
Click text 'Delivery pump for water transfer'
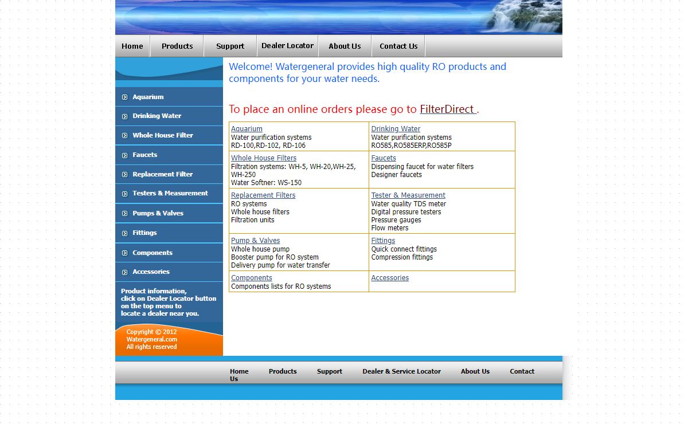pyautogui.click(x=280, y=265)
